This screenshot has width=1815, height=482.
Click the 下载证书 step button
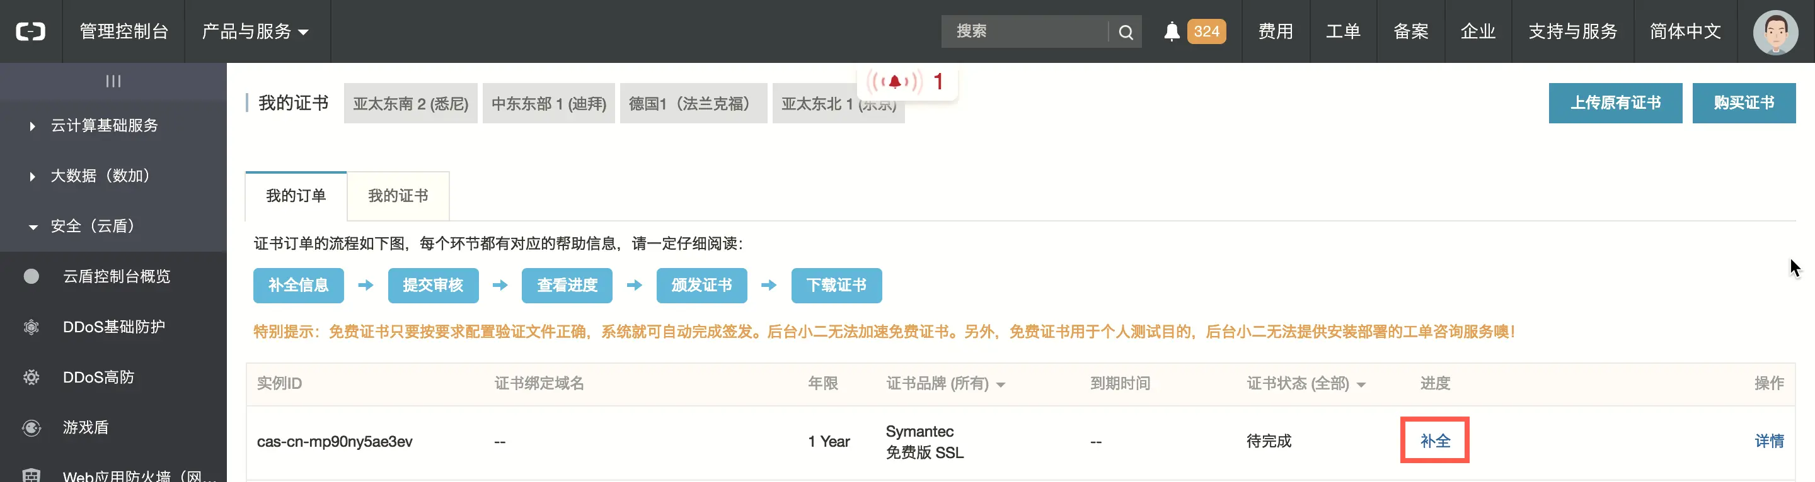click(x=836, y=285)
